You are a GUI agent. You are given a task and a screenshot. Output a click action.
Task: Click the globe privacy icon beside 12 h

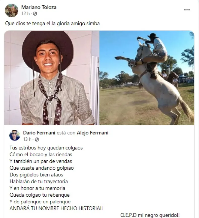[35, 14]
